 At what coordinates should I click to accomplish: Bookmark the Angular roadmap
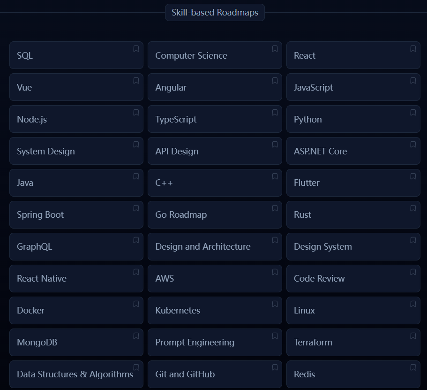(x=275, y=80)
